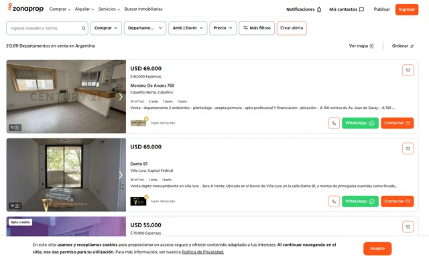Open the Servicios navigation menu
The height and width of the screenshot is (260, 429).
coord(109,9)
